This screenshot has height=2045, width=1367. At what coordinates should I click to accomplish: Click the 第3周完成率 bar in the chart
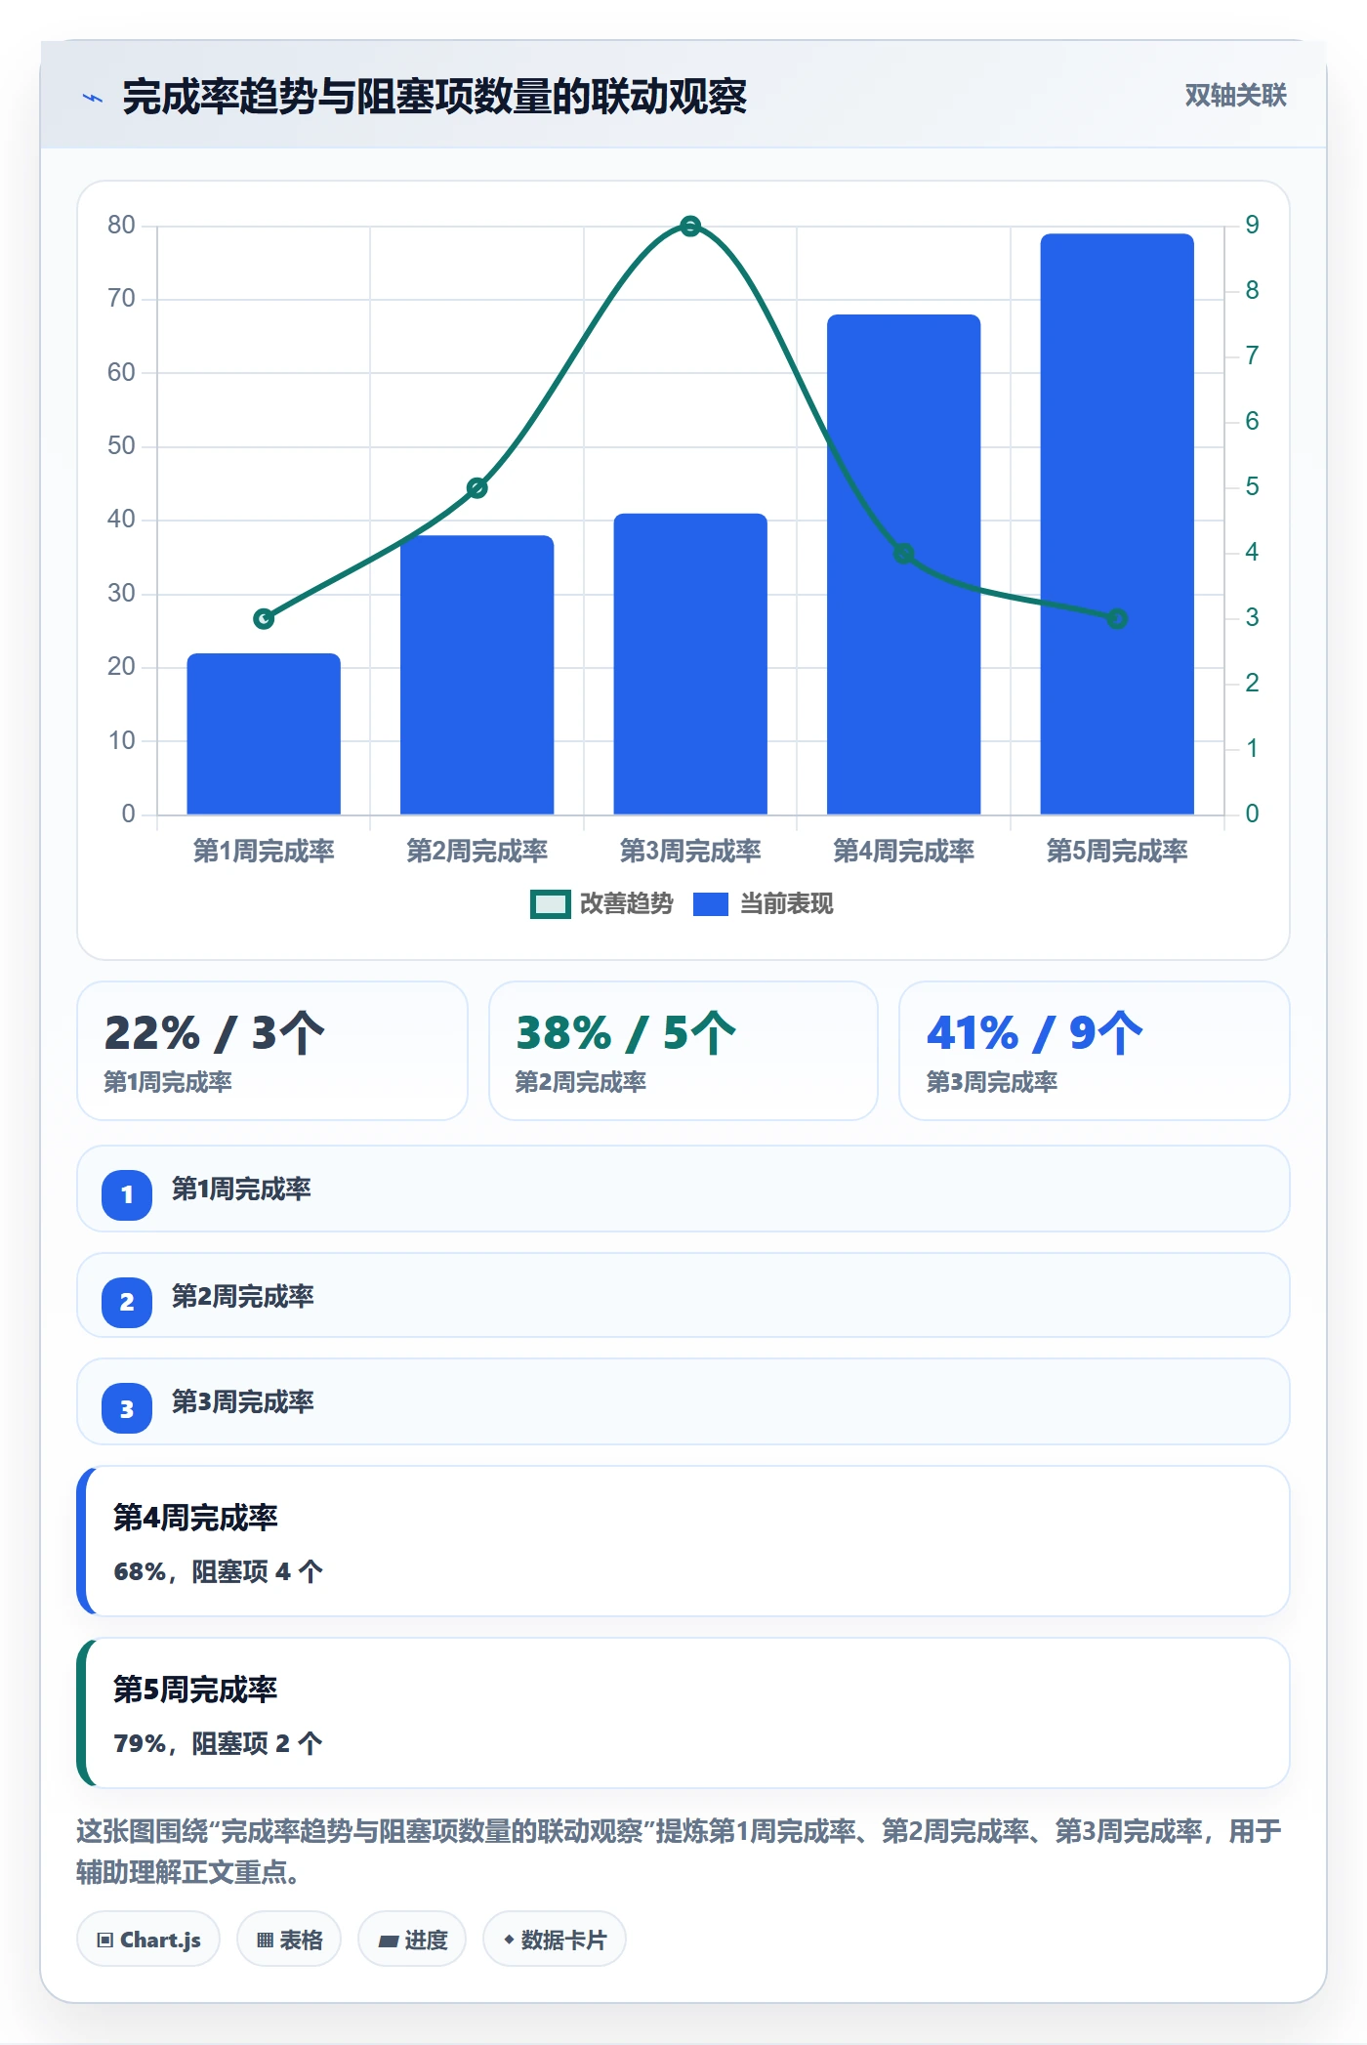(x=690, y=664)
